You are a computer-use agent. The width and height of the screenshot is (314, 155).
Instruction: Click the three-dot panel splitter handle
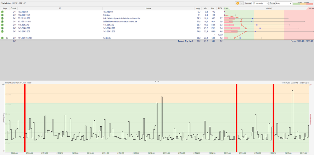click(x=157, y=81)
